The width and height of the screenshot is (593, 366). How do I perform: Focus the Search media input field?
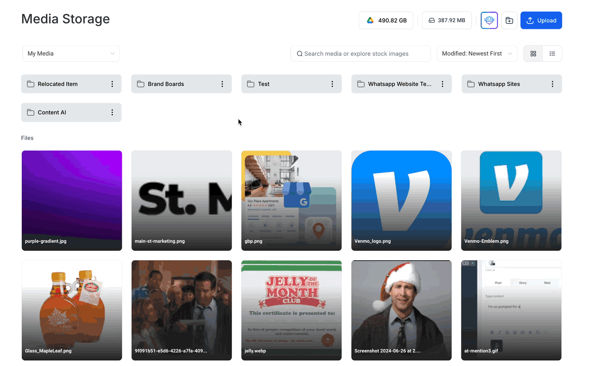361,53
